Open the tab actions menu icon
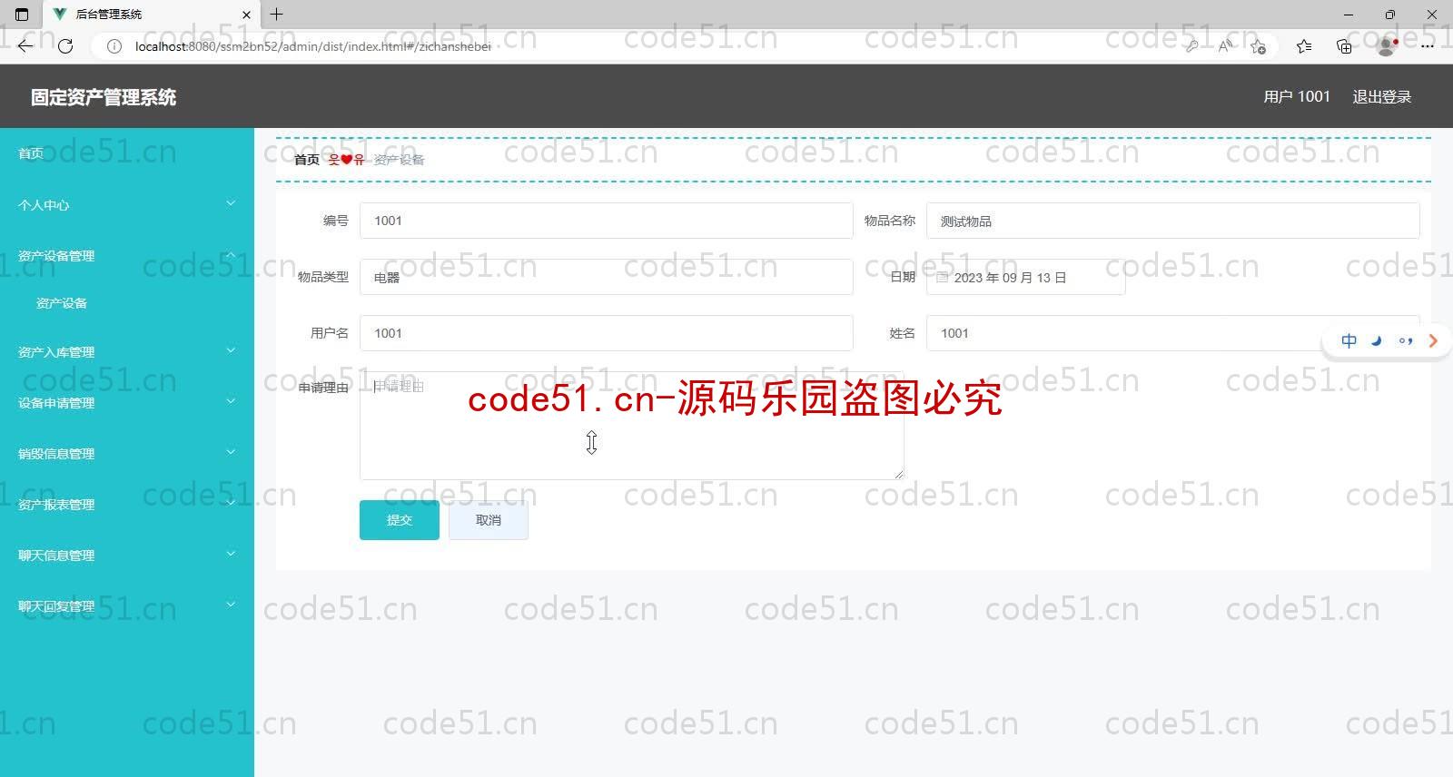 pyautogui.click(x=22, y=15)
